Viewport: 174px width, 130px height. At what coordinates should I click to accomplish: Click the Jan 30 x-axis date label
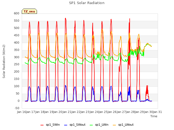pyautogui.click(x=148, y=112)
